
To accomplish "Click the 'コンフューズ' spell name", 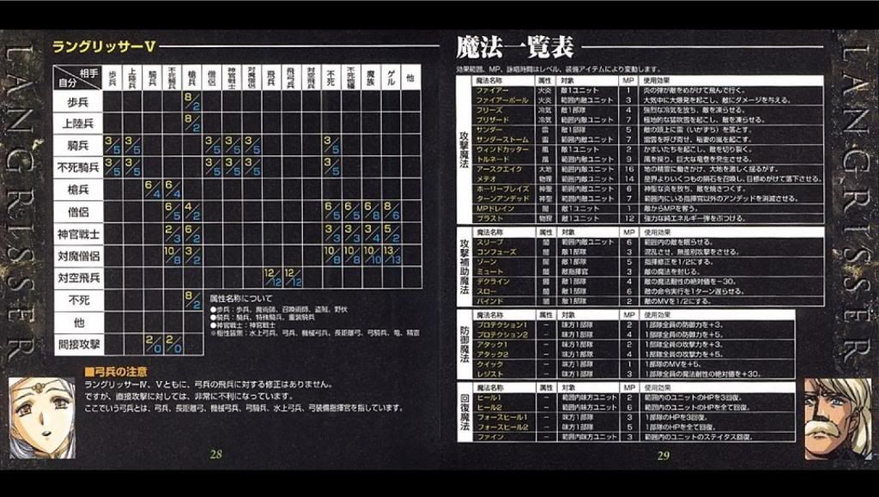I will pyautogui.click(x=497, y=252).
